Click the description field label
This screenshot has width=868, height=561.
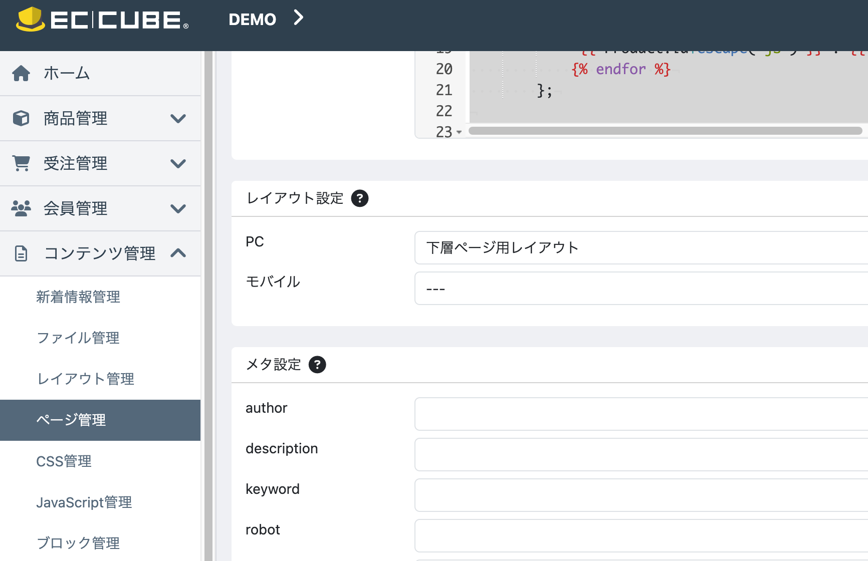282,449
